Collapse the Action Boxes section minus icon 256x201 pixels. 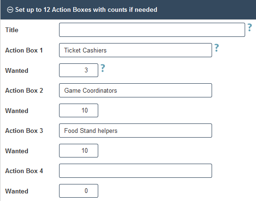(10, 10)
